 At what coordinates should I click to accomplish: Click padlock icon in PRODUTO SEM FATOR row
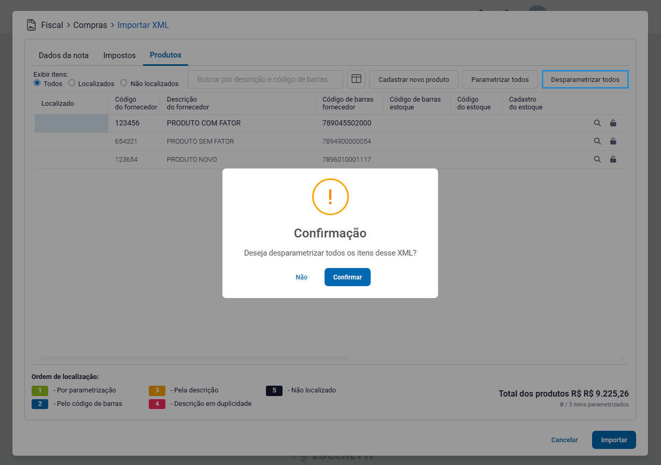pyautogui.click(x=613, y=141)
